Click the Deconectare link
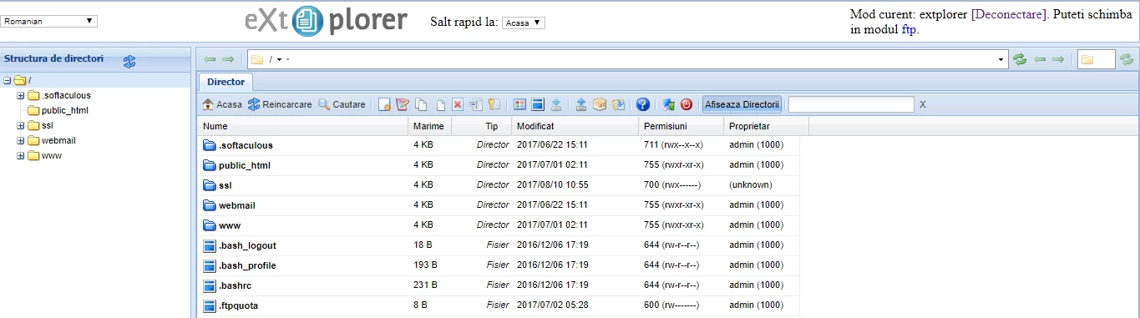1140x318 pixels. 1009,14
